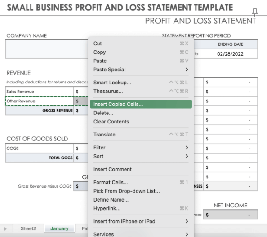The image size is (267, 237).
Task: Select the Sales Revenue cell
Action: point(40,92)
